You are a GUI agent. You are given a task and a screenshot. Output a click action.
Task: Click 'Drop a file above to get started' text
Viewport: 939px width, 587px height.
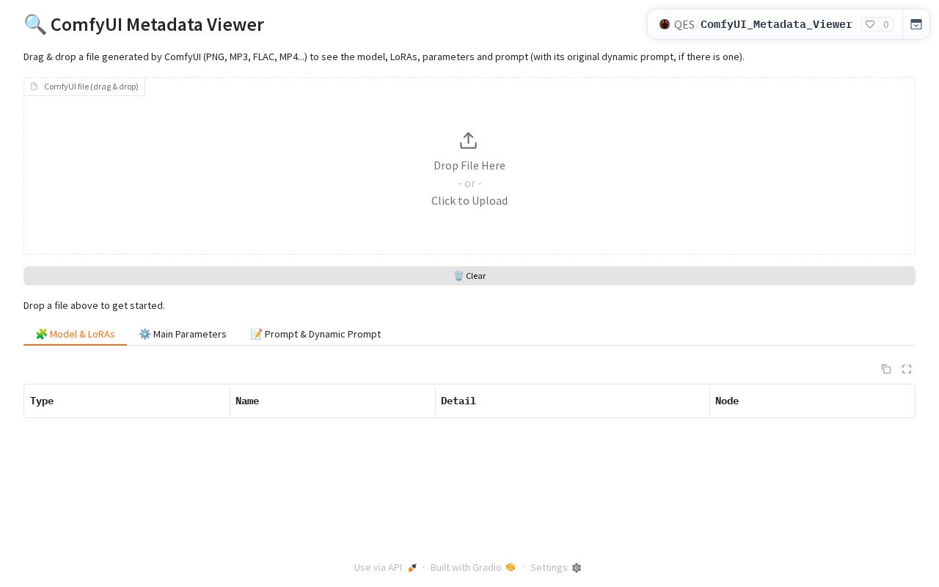coord(94,305)
